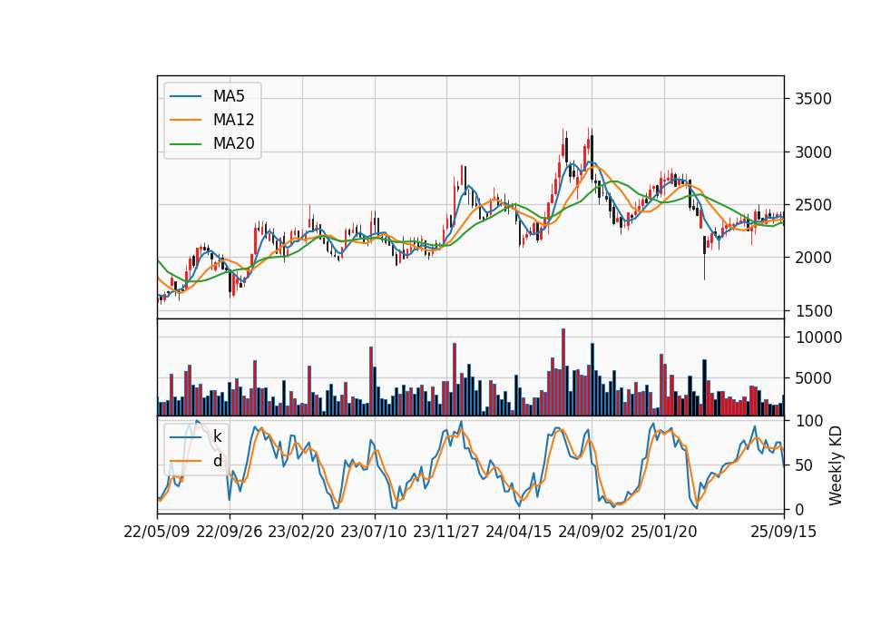This screenshot has width=871, height=626.
Task: Click the 1500 price axis tick label
Action: click(x=813, y=311)
